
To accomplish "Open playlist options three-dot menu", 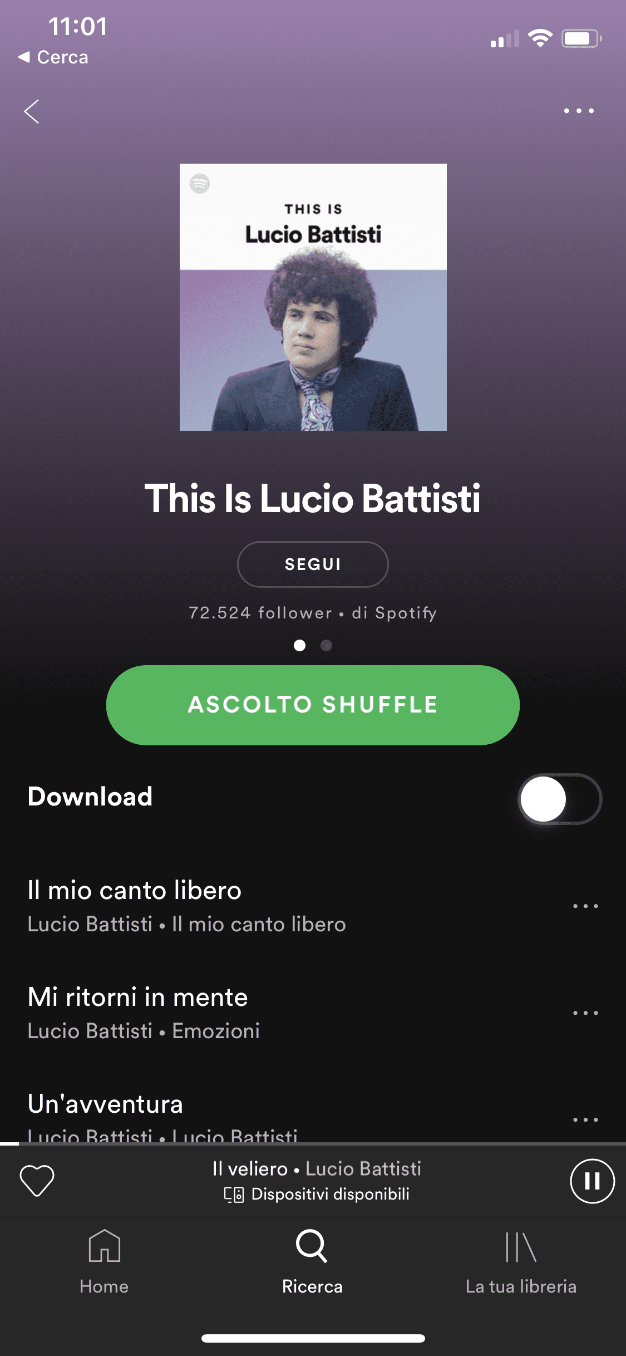I will click(579, 111).
